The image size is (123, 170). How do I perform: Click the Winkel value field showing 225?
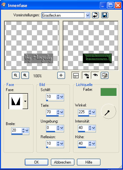click(83, 112)
